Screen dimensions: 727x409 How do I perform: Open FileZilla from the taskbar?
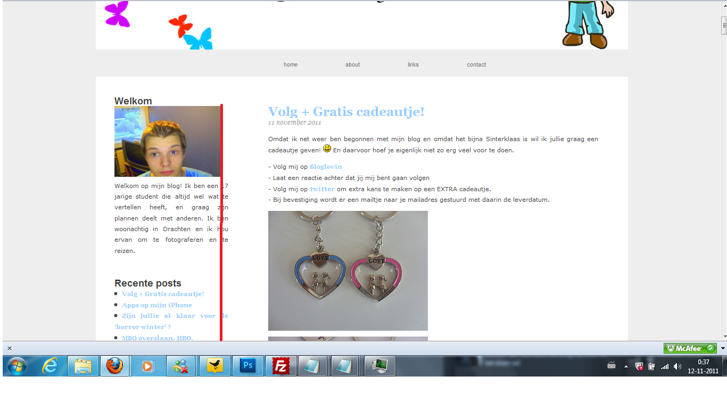click(280, 366)
